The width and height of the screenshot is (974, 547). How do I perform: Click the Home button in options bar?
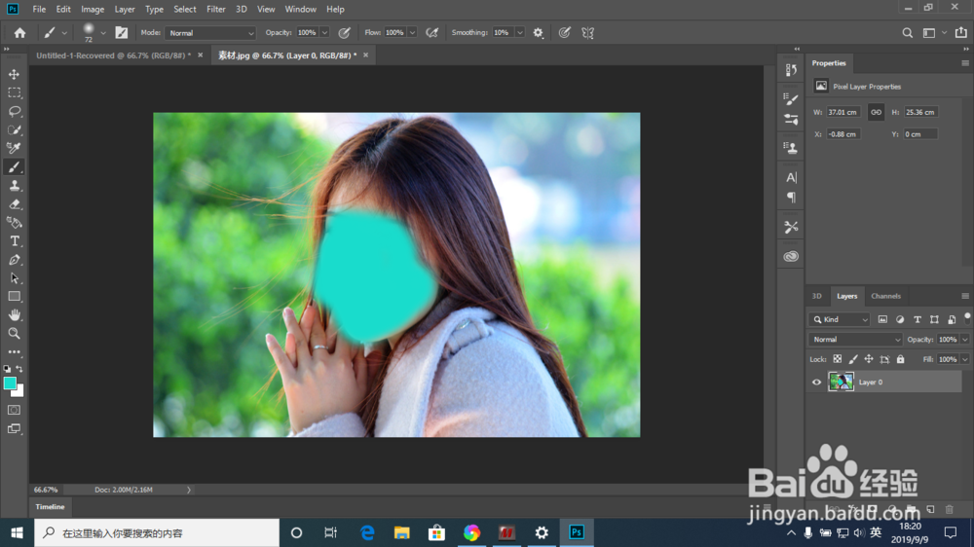tap(19, 33)
